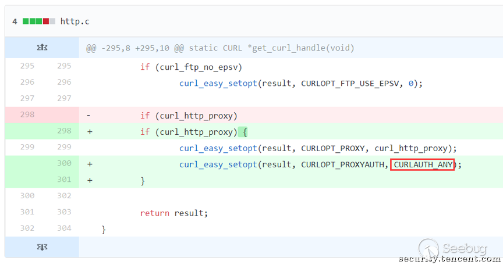Click old line number 295

27,66
